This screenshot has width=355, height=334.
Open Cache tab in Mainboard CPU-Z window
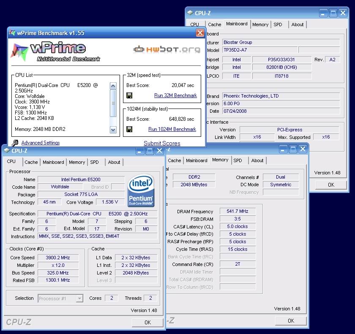pos(215,24)
